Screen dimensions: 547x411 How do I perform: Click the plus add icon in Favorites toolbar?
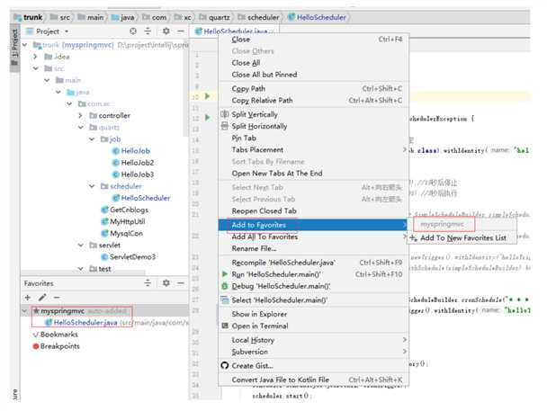click(28, 298)
